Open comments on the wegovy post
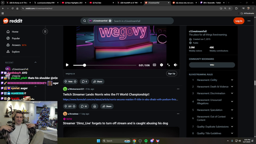 [84, 82]
